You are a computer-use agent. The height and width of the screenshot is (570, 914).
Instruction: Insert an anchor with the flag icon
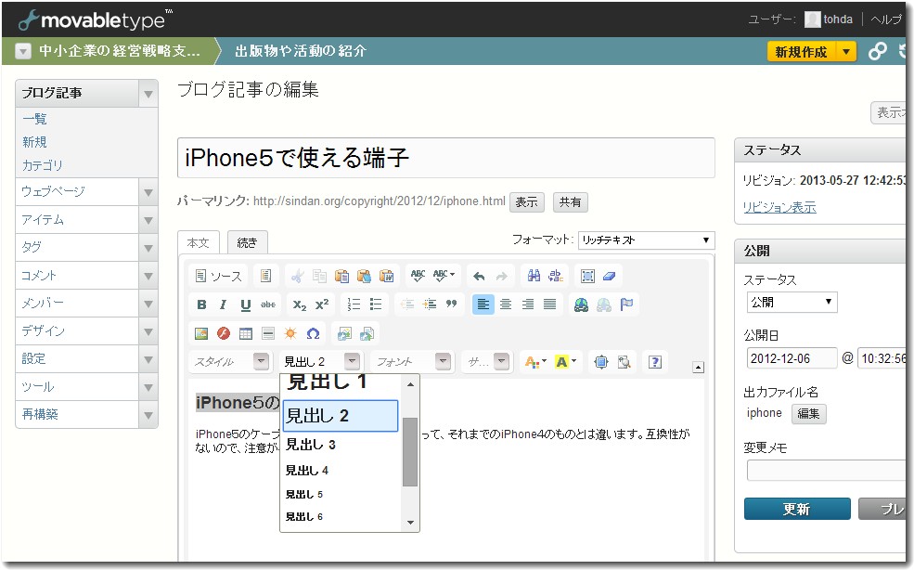pyautogui.click(x=626, y=304)
